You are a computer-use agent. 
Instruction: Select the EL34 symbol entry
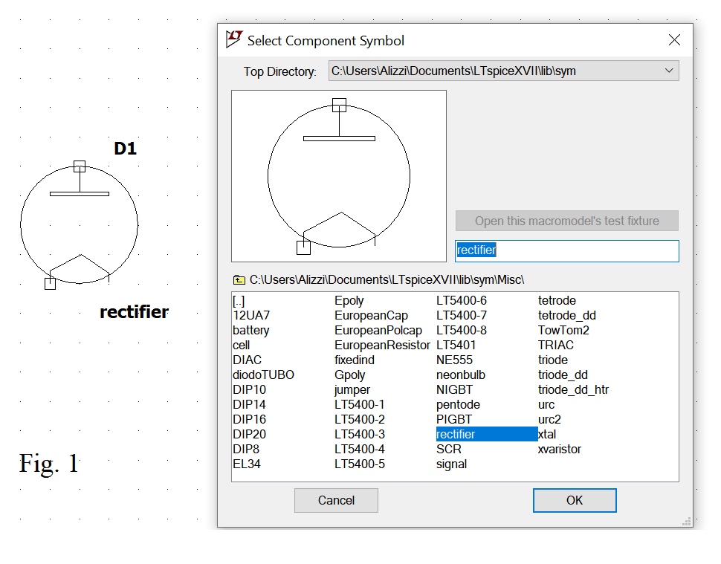[x=246, y=464]
